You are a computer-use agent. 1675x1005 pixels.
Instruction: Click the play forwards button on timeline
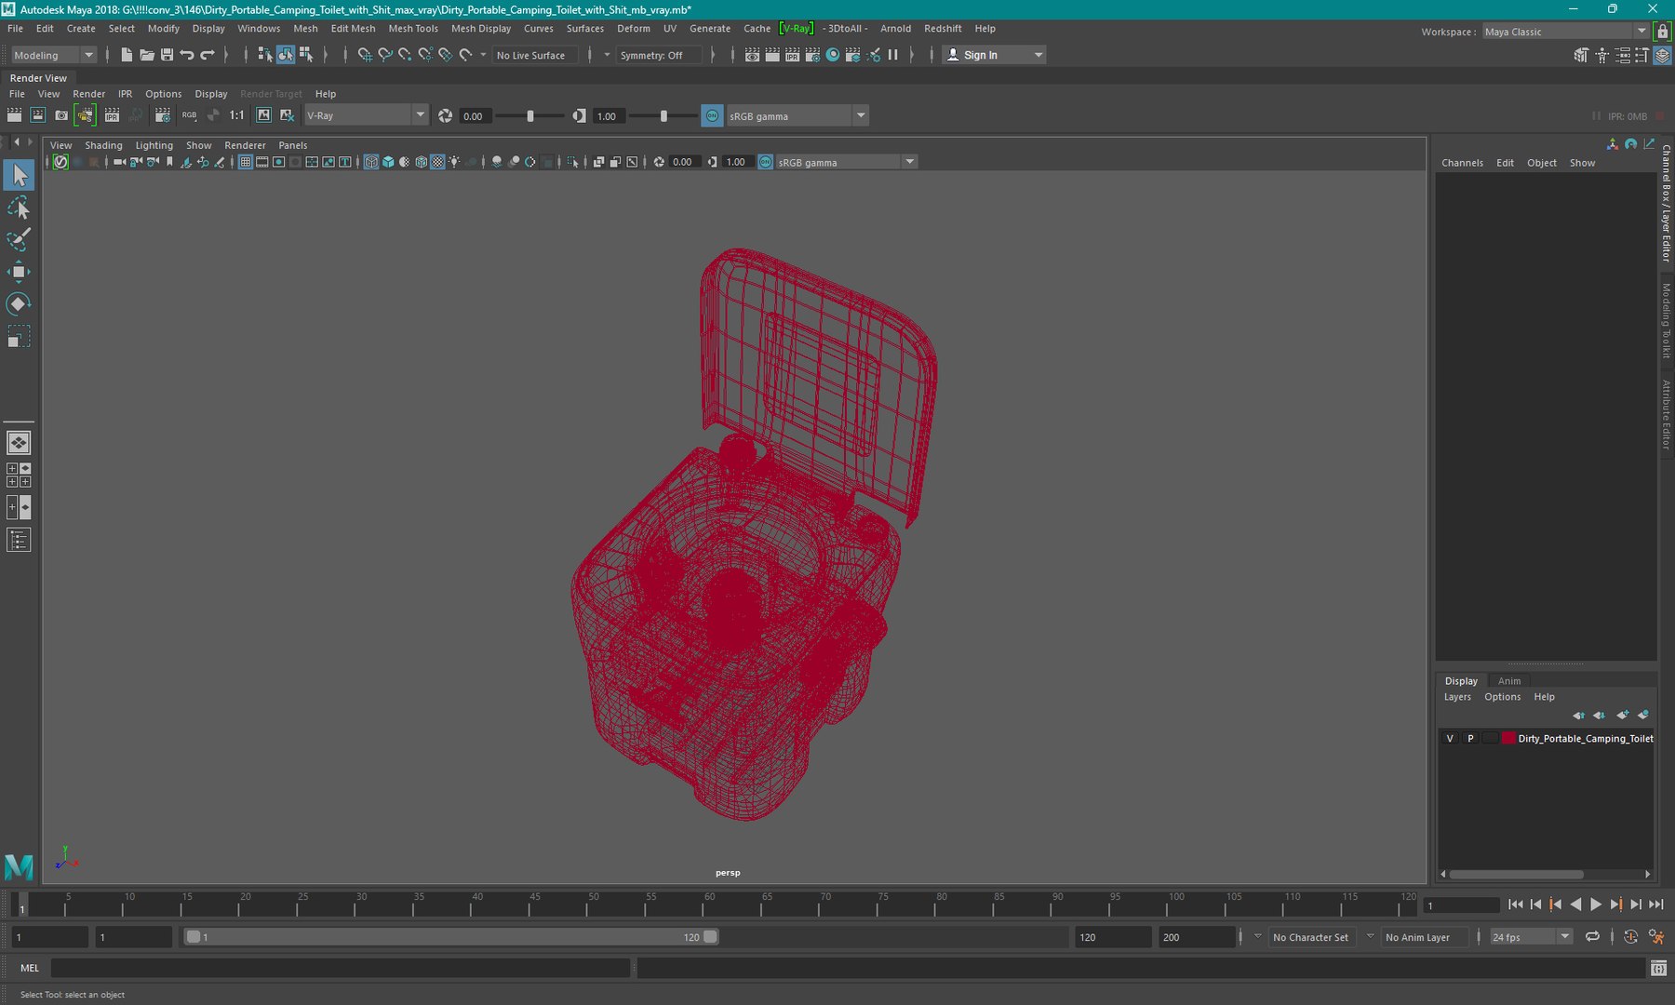click(1595, 904)
